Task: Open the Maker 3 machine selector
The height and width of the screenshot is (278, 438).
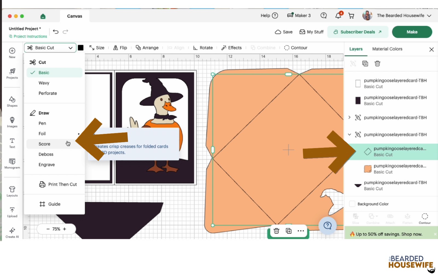Action: coord(299,16)
